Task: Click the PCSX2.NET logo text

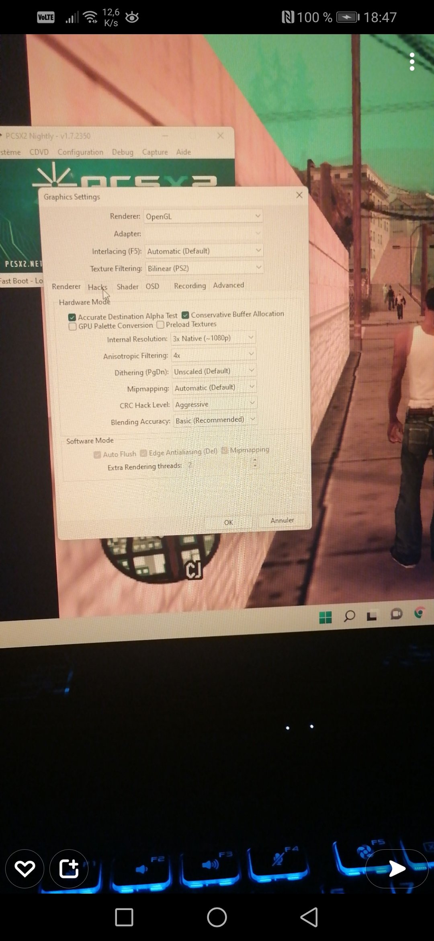Action: tap(23, 264)
